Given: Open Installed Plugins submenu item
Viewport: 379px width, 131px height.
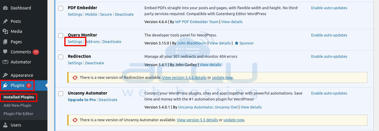Looking at the screenshot, I should pyautogui.click(x=19, y=97).
